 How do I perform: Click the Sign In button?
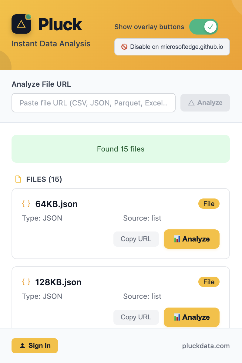pos(35,346)
